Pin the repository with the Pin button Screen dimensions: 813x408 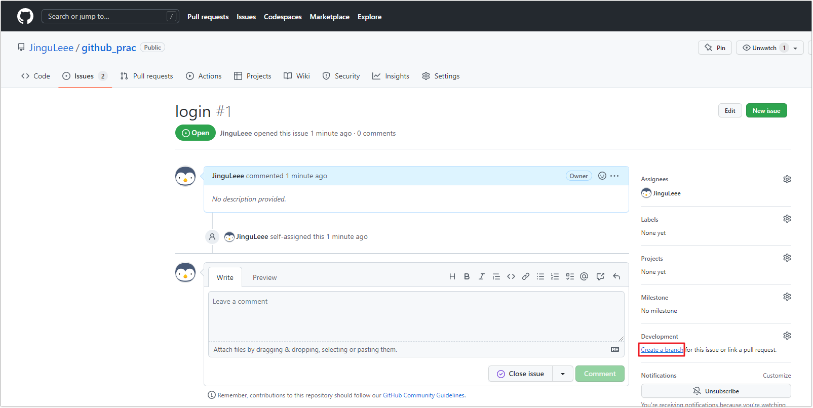tap(715, 48)
